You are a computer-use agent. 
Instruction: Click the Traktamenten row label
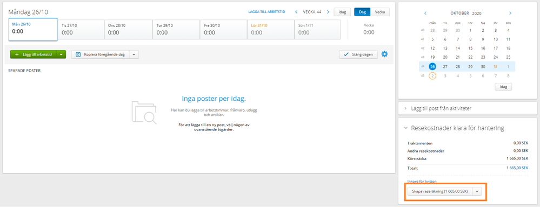[x=420, y=143]
